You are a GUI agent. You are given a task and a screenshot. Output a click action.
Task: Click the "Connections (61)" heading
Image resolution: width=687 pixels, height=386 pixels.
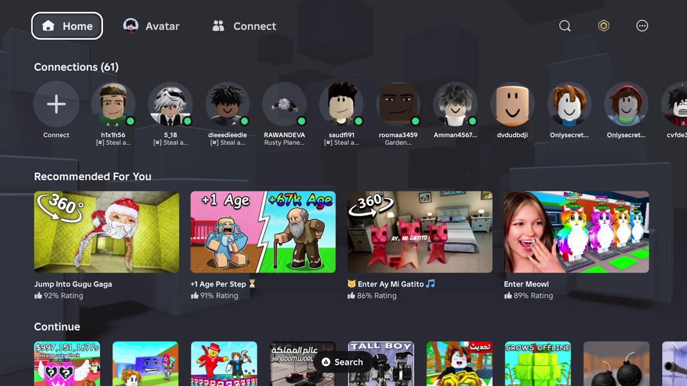pyautogui.click(x=76, y=67)
